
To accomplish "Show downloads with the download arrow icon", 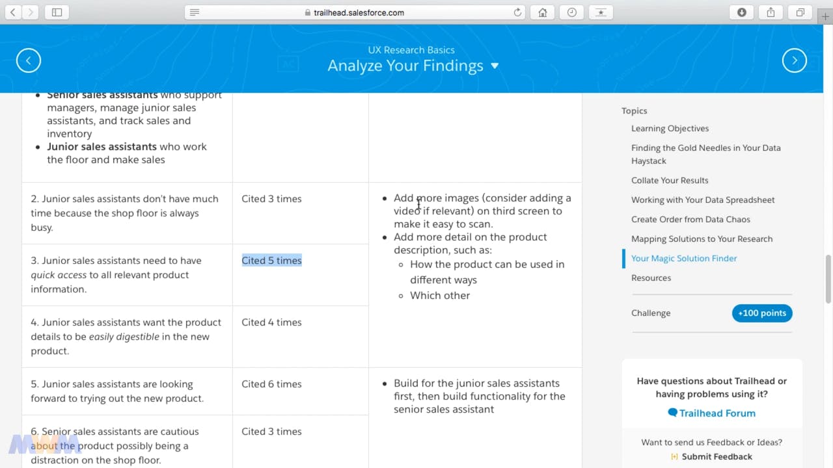I will tap(741, 12).
